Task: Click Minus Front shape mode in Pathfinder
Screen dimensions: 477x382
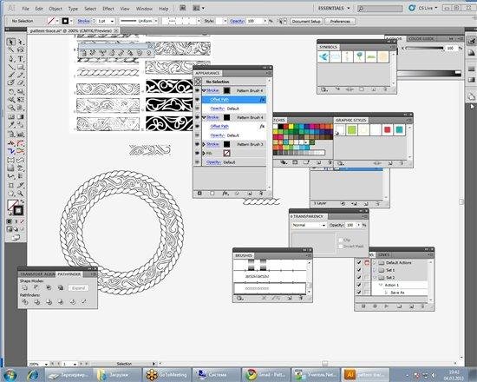Action: click(36, 288)
